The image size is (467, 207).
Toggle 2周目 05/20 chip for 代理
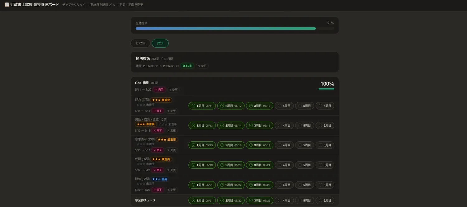231,165
